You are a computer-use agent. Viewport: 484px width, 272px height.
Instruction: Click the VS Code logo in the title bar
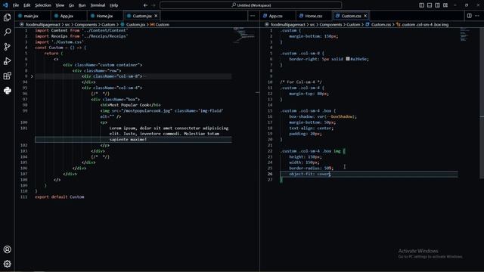5,5
